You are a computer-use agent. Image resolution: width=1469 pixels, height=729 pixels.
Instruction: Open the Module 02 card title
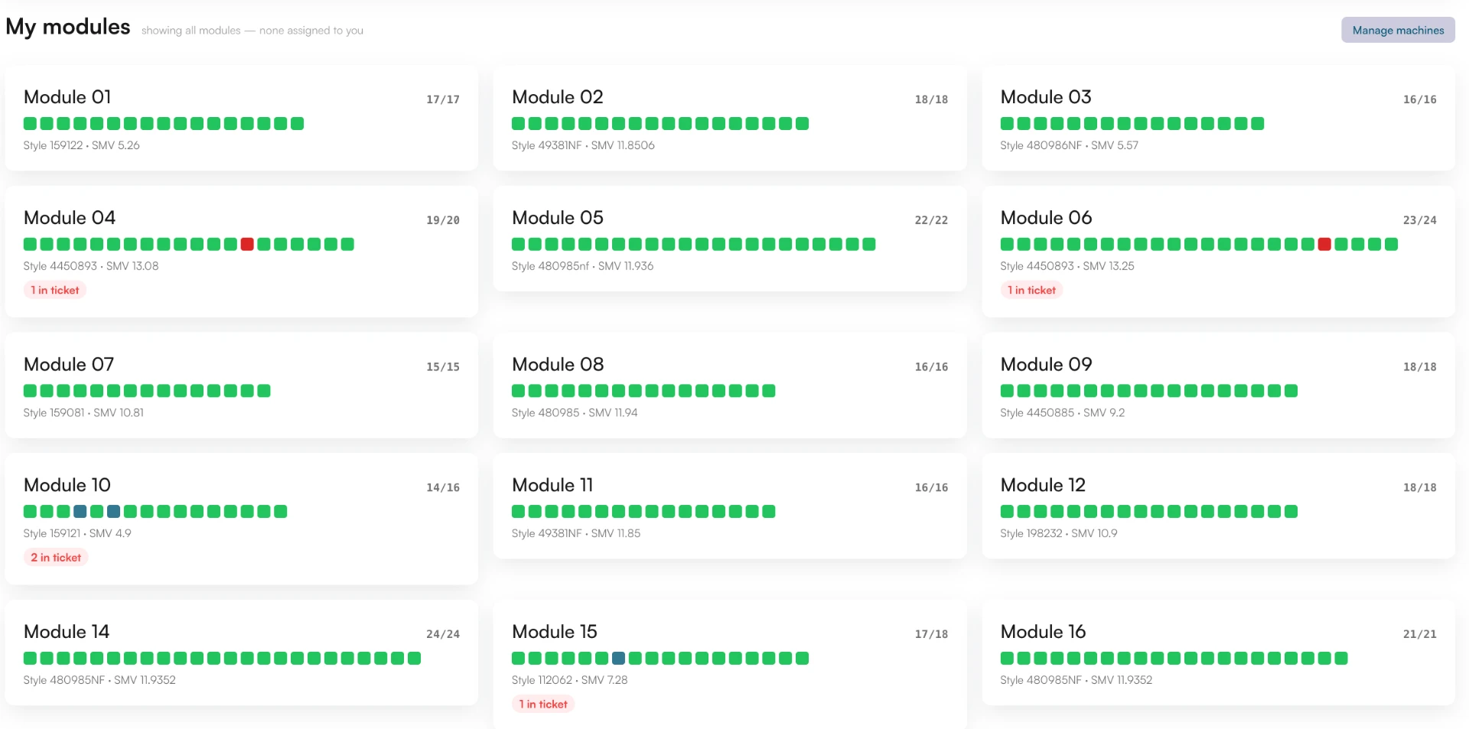557,97
